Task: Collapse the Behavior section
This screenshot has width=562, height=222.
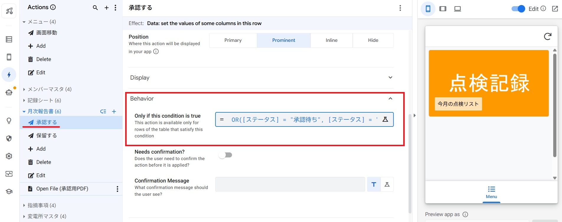Action: coord(390,99)
